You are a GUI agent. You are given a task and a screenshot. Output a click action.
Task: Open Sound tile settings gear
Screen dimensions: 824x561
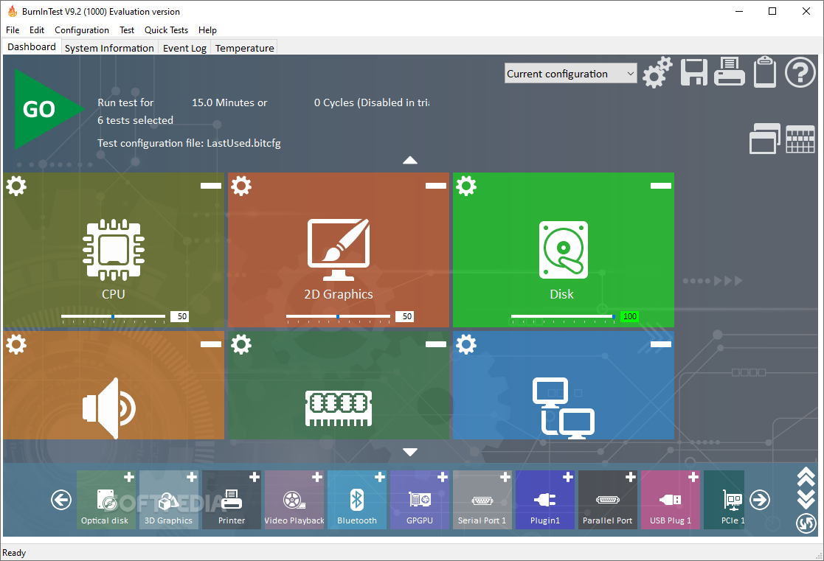pyautogui.click(x=16, y=344)
